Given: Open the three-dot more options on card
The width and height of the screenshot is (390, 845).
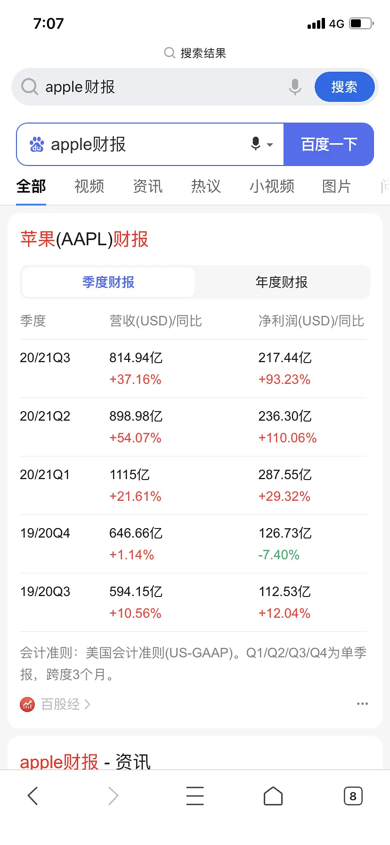Looking at the screenshot, I should (x=362, y=704).
